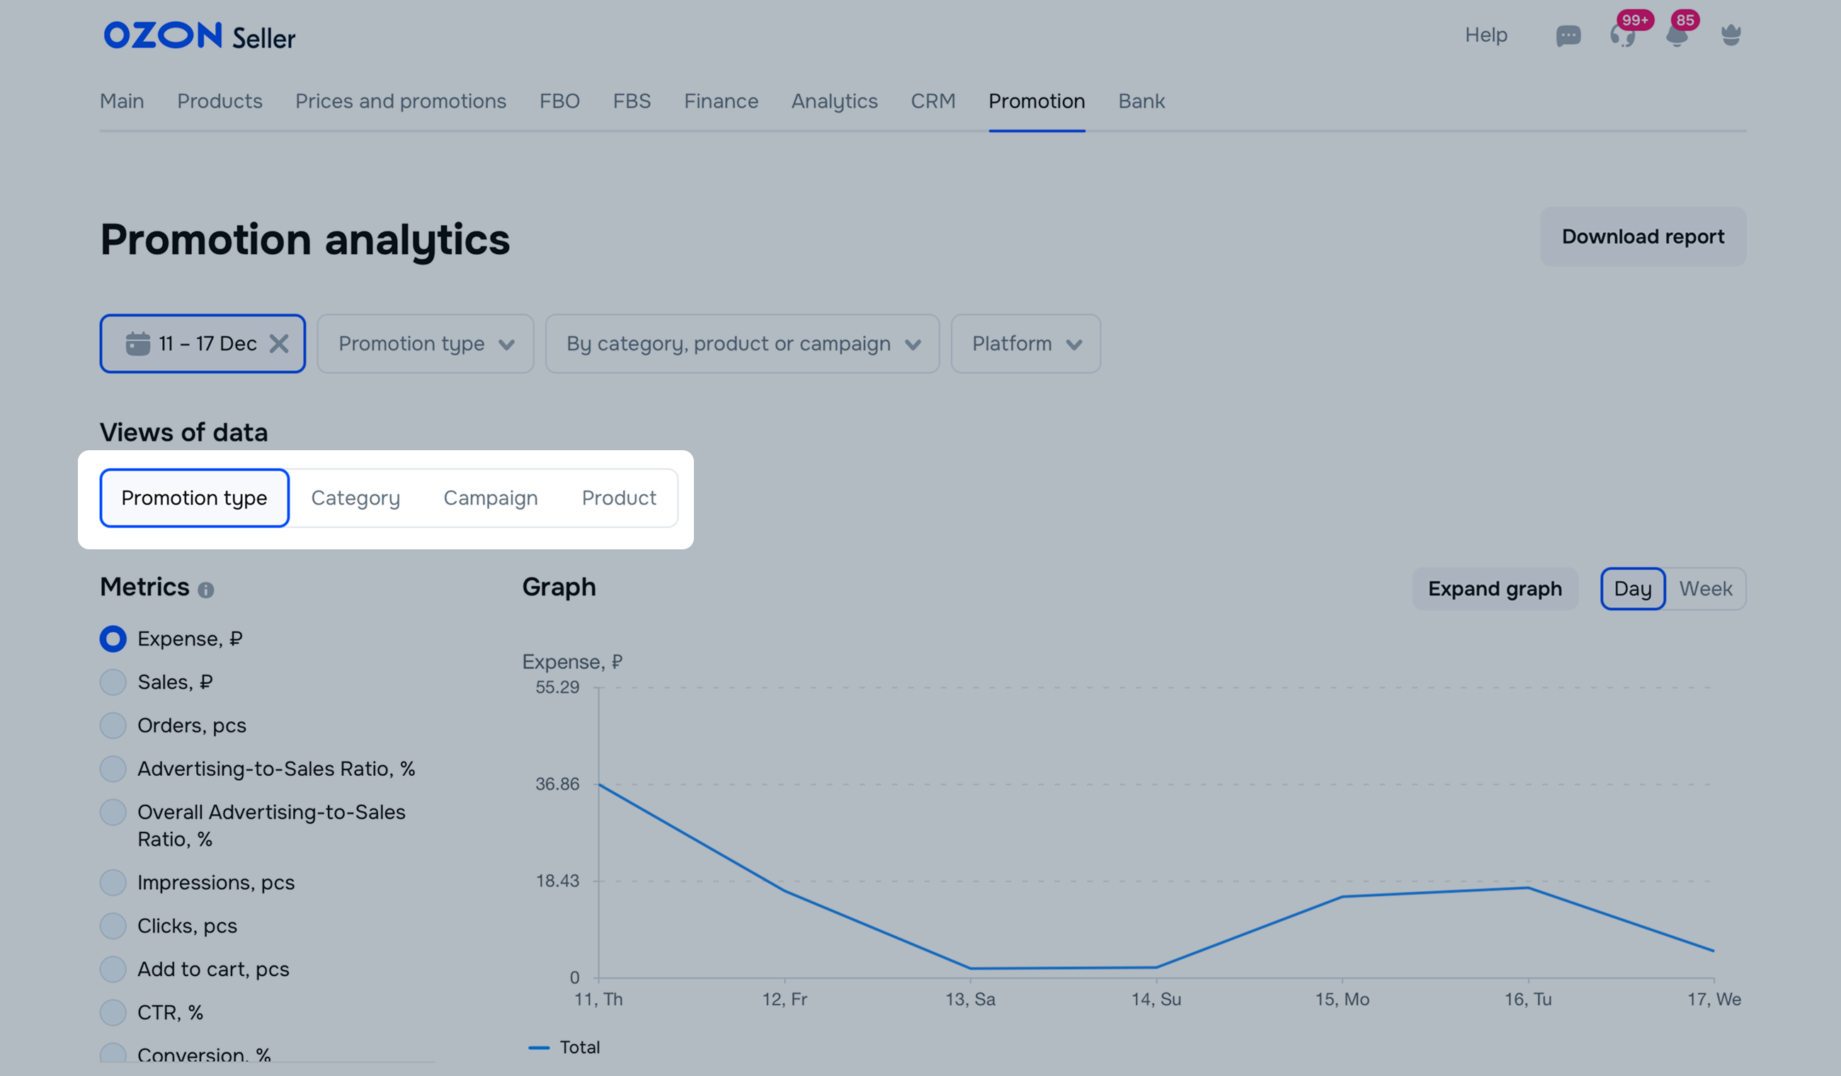Expand the Promotion type filter dropdown
Viewport: 1841px width, 1076px height.
click(425, 343)
